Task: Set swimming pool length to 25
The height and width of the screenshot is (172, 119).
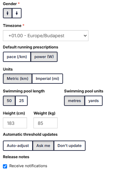Action: click(22, 101)
